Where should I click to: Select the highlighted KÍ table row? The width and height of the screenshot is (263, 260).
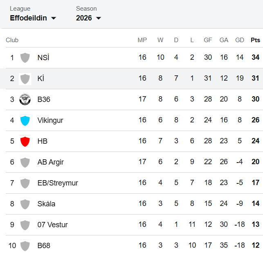coord(132,79)
